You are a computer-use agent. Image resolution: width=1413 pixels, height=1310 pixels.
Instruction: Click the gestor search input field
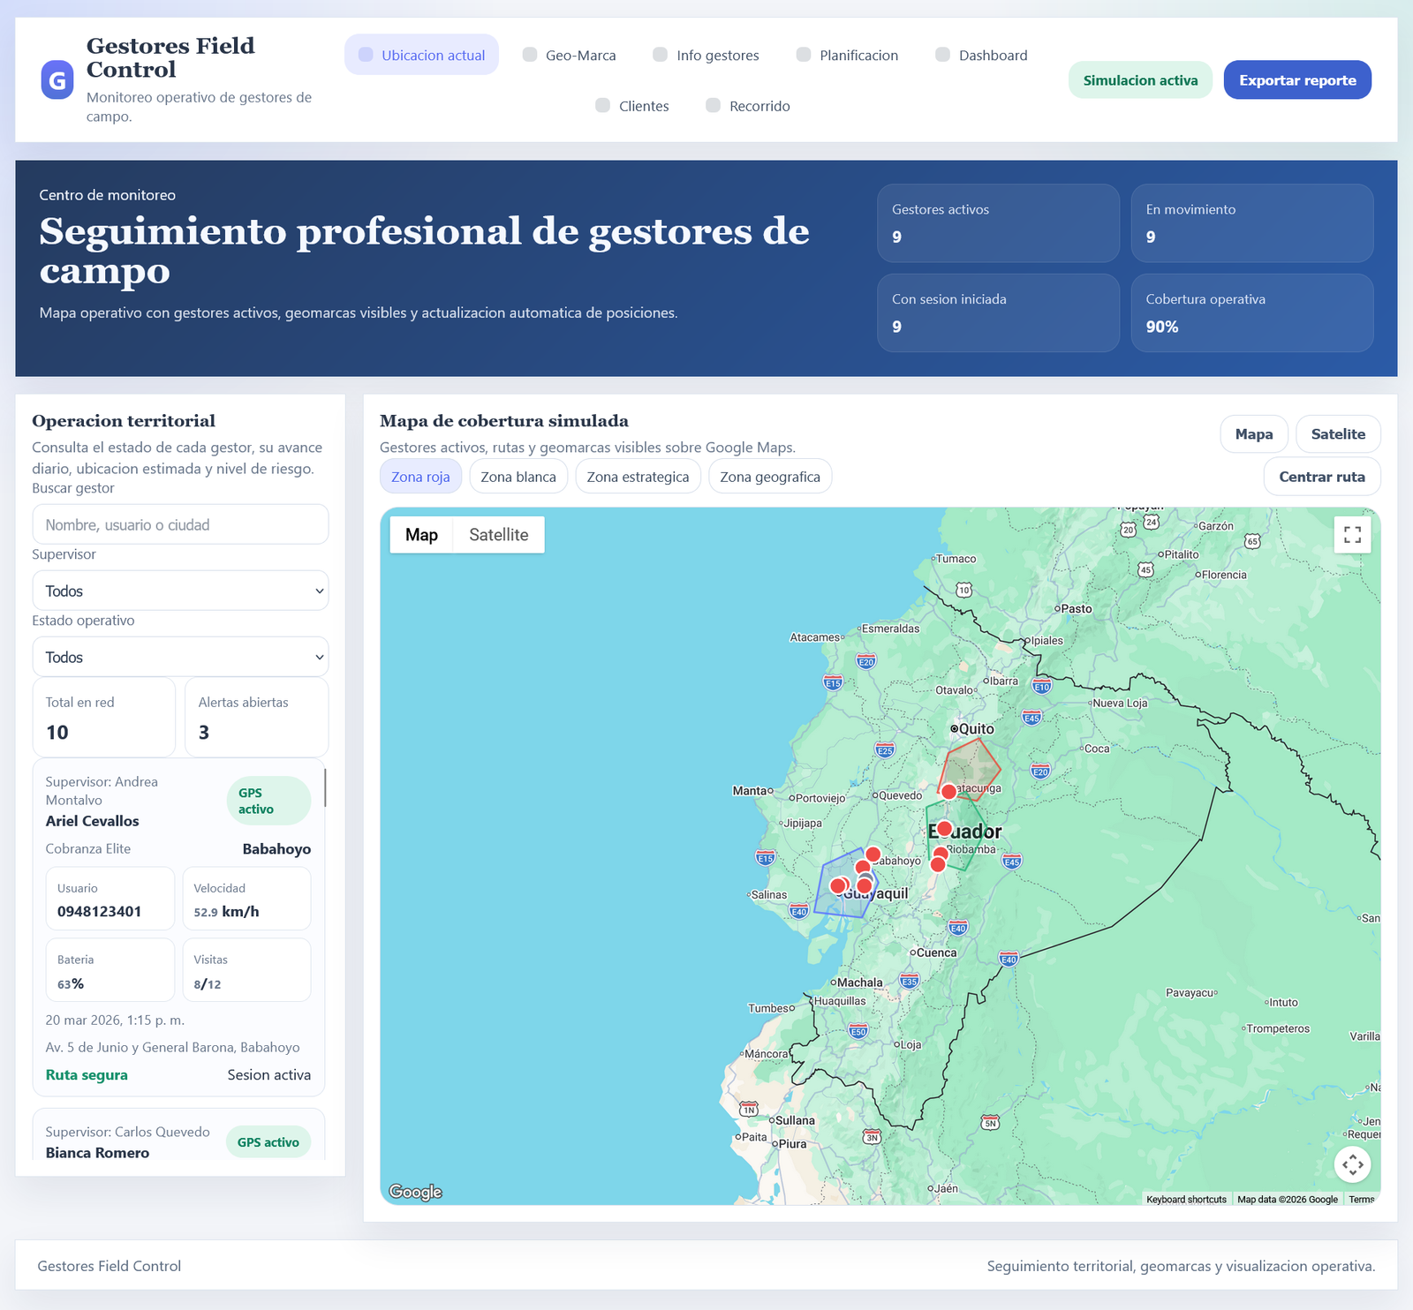[180, 524]
